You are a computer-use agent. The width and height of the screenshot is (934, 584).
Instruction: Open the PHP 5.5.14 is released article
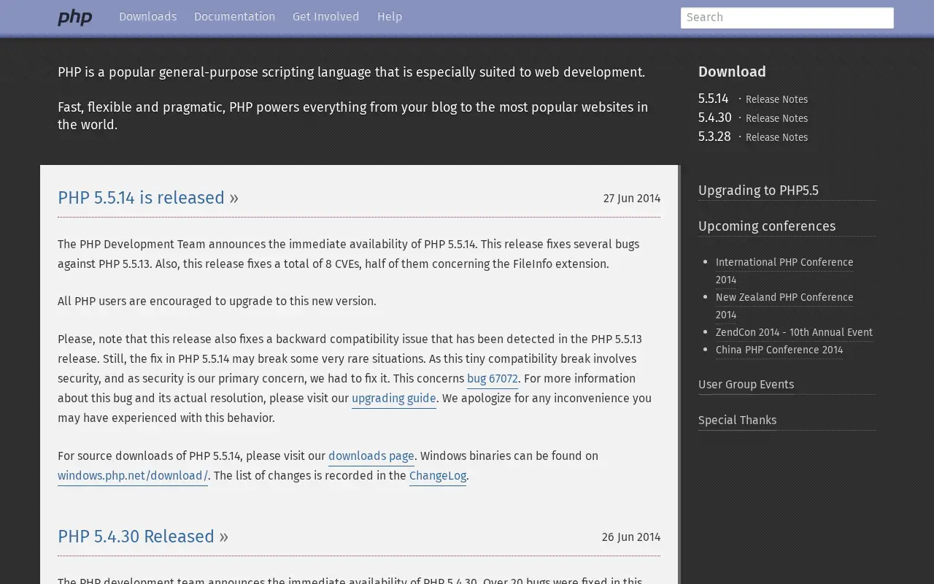click(141, 198)
